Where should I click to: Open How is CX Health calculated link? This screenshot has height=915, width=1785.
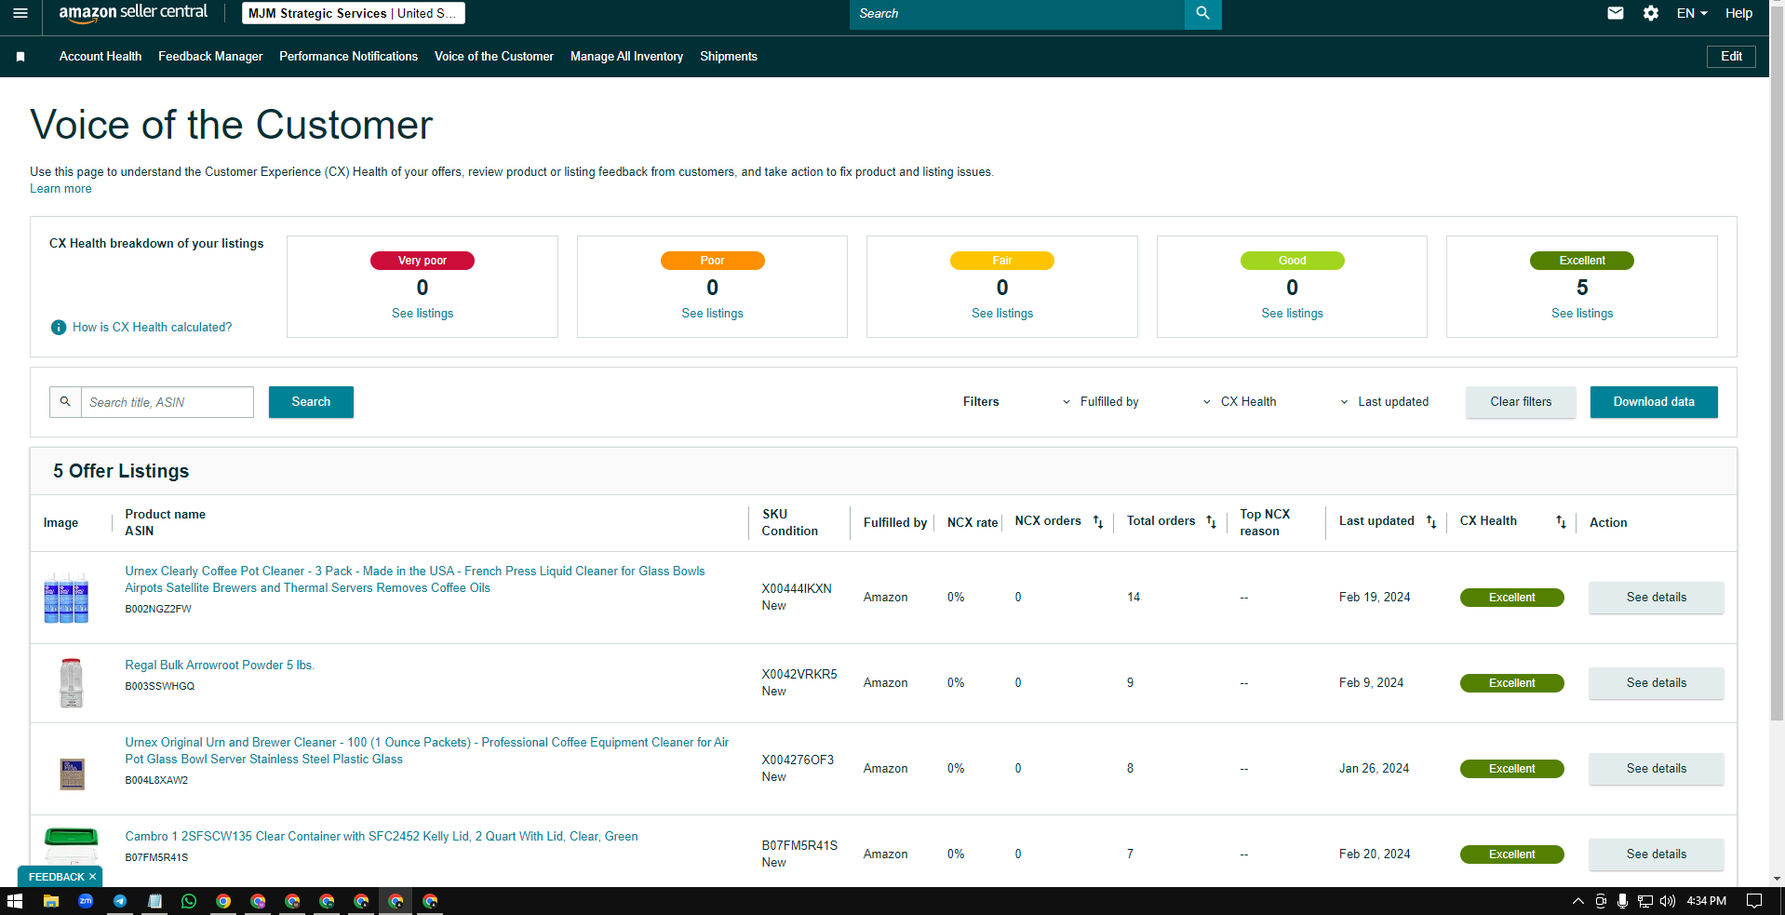click(153, 328)
